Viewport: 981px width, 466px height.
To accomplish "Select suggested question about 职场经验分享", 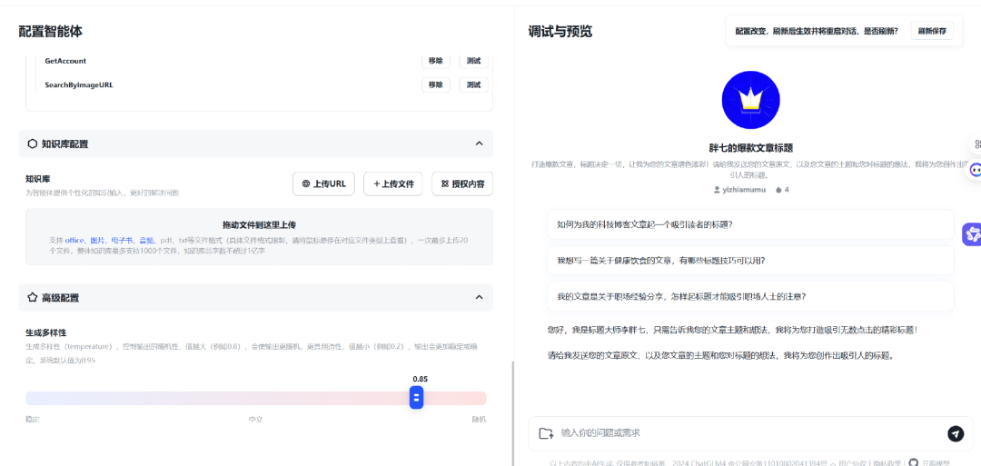I will pyautogui.click(x=750, y=296).
